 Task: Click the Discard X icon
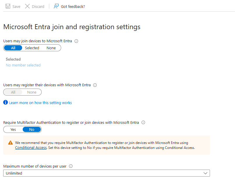click(x=28, y=6)
